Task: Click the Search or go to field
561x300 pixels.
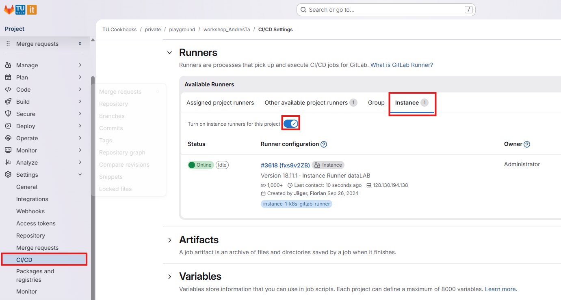Action: click(x=386, y=10)
